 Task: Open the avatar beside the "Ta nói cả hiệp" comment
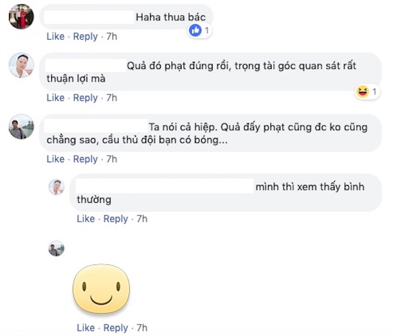(21, 126)
